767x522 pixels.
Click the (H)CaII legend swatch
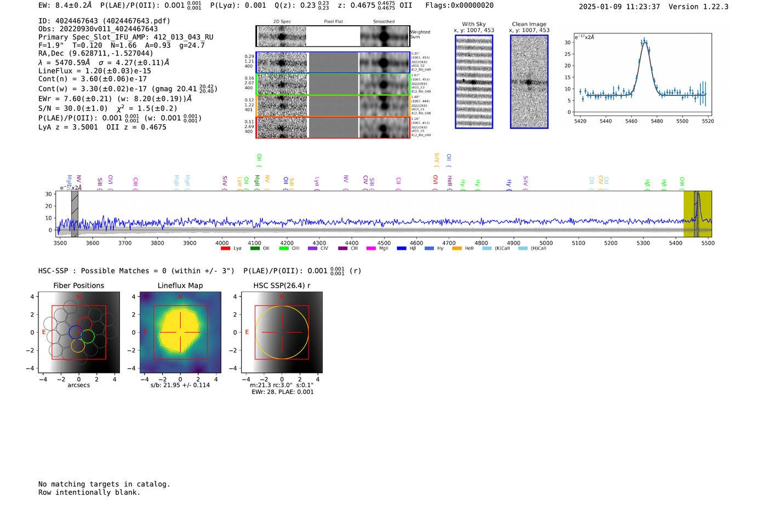coord(523,249)
